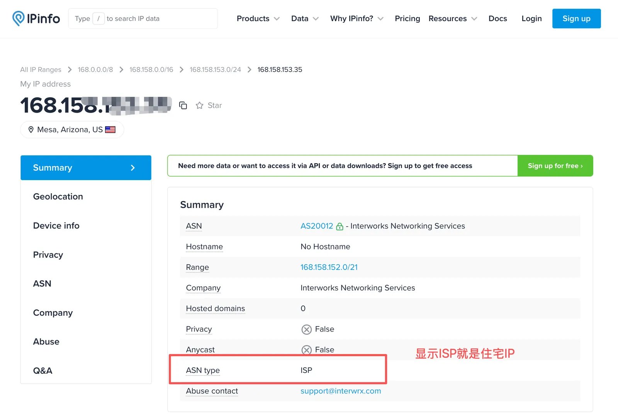Image resolution: width=618 pixels, height=418 pixels.
Task: Click the Hosted domains label
Action: pyautogui.click(x=216, y=308)
